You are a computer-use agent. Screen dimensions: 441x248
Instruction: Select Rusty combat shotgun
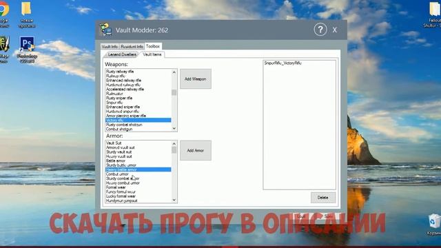coord(138,125)
